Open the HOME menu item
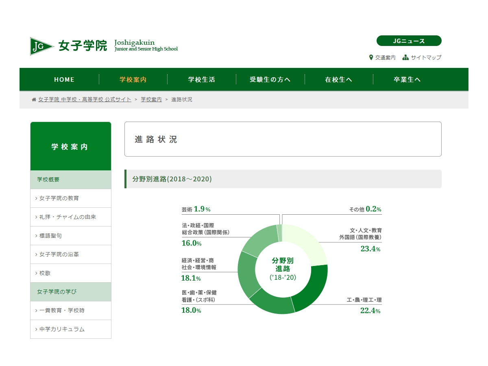Screen dimensions: 488x366 [x=64, y=80]
